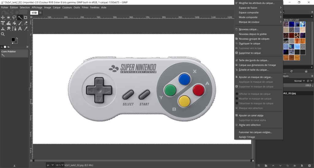
Task: Choose Aplatir l'image
Action: click(x=258, y=137)
